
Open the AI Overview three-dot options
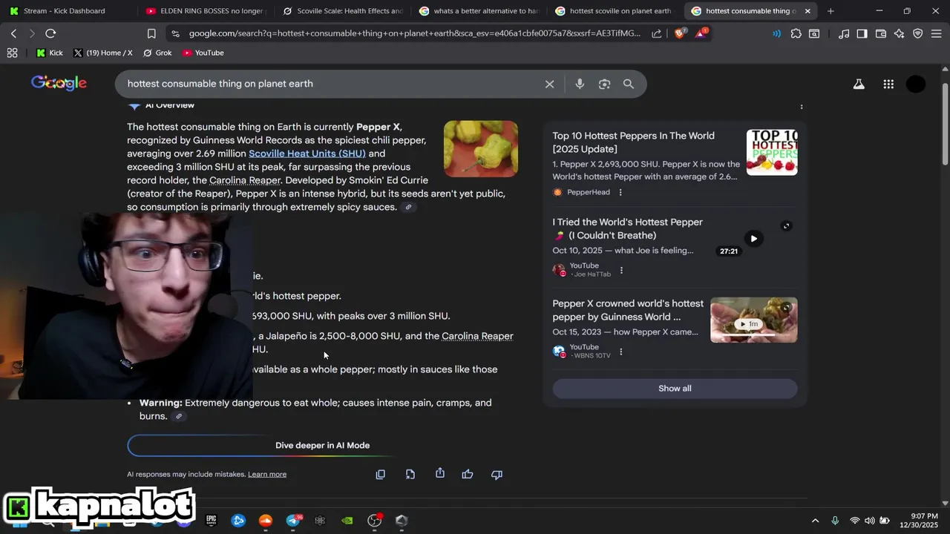pyautogui.click(x=802, y=107)
